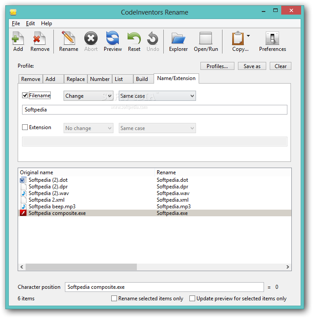313x318 pixels.
Task: Click the scrollbar left arrow in file list
Action: pyautogui.click(x=22, y=267)
